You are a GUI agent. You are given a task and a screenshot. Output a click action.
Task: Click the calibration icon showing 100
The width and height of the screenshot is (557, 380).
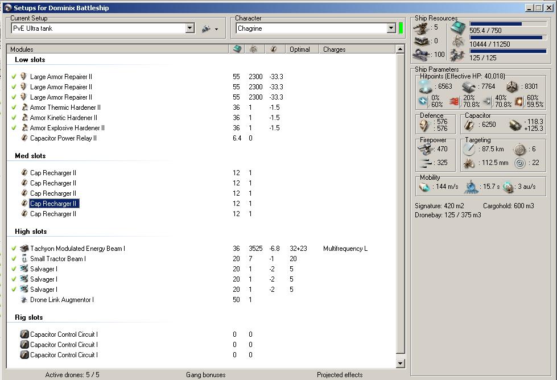coord(422,55)
